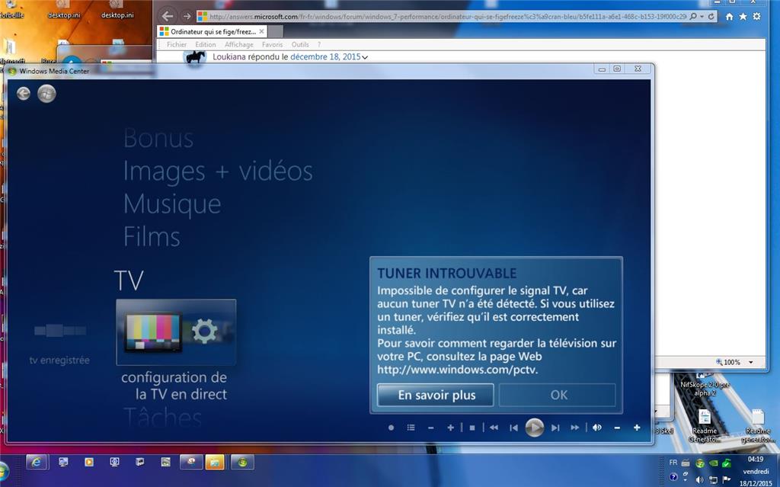Click the green Media Center start logo
This screenshot has height=487, width=780.
46,94
